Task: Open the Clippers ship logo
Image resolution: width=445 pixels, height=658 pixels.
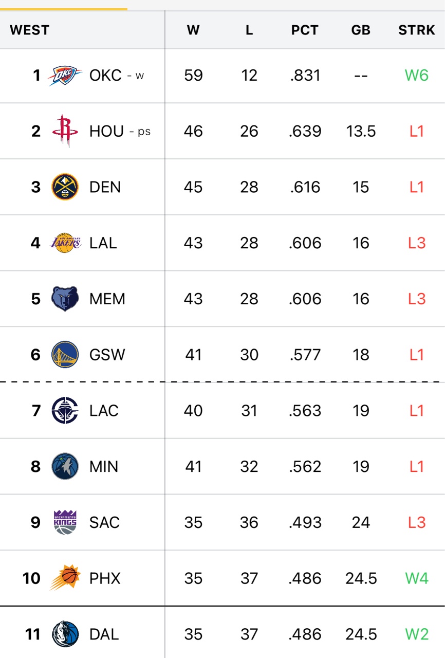Action: click(65, 410)
